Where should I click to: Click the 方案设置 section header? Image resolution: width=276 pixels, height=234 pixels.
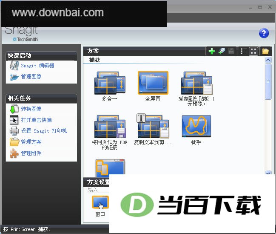pyautogui.click(x=96, y=182)
